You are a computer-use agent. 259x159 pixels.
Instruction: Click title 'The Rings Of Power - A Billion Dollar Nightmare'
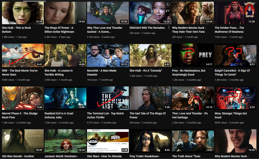point(59,30)
